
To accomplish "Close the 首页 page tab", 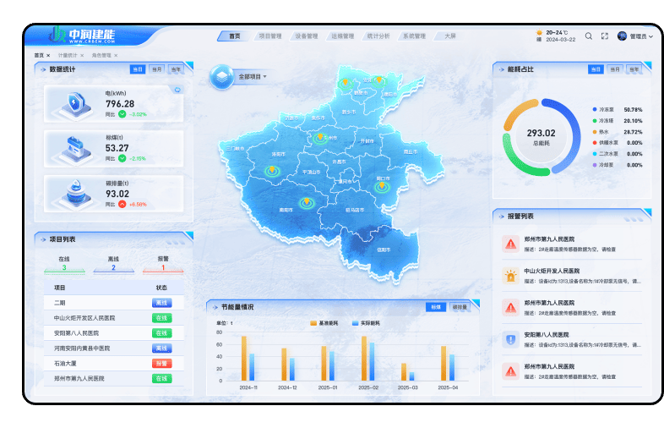I will tap(48, 56).
